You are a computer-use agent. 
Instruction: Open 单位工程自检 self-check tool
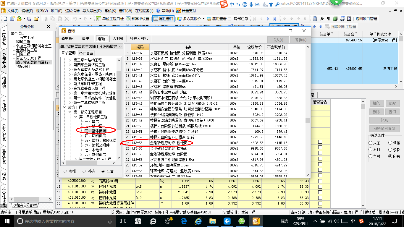110,19
